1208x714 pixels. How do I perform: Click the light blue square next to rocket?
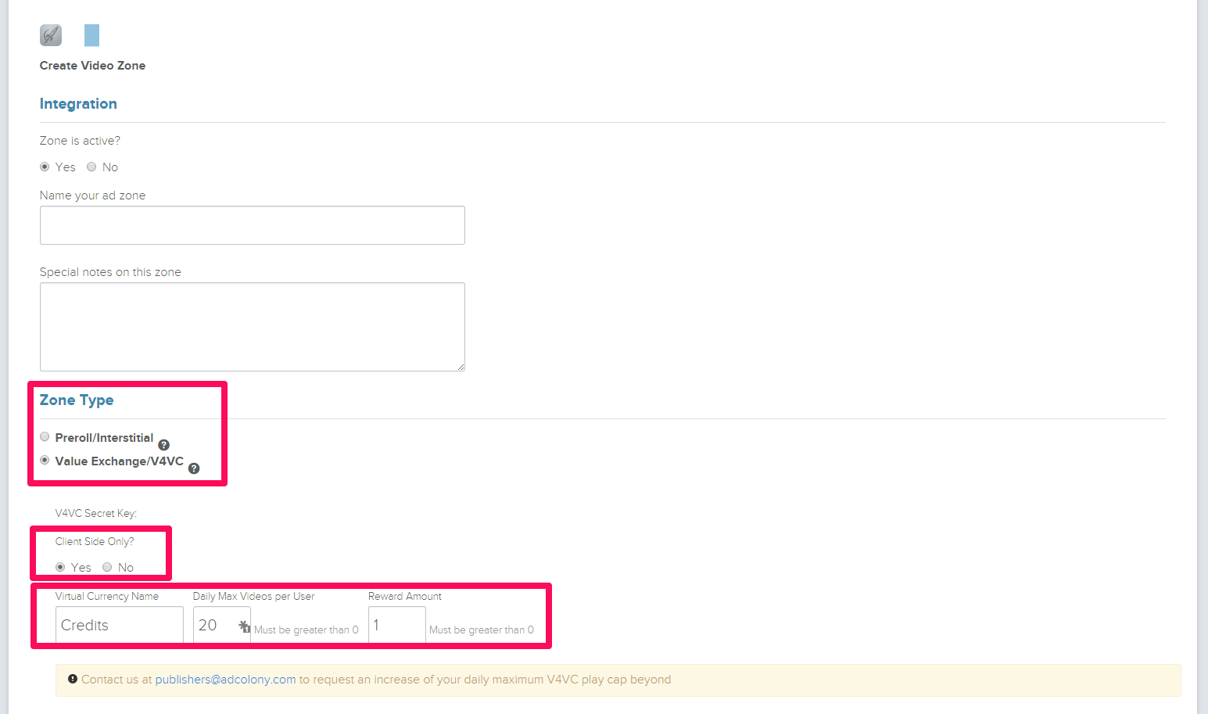[91, 35]
